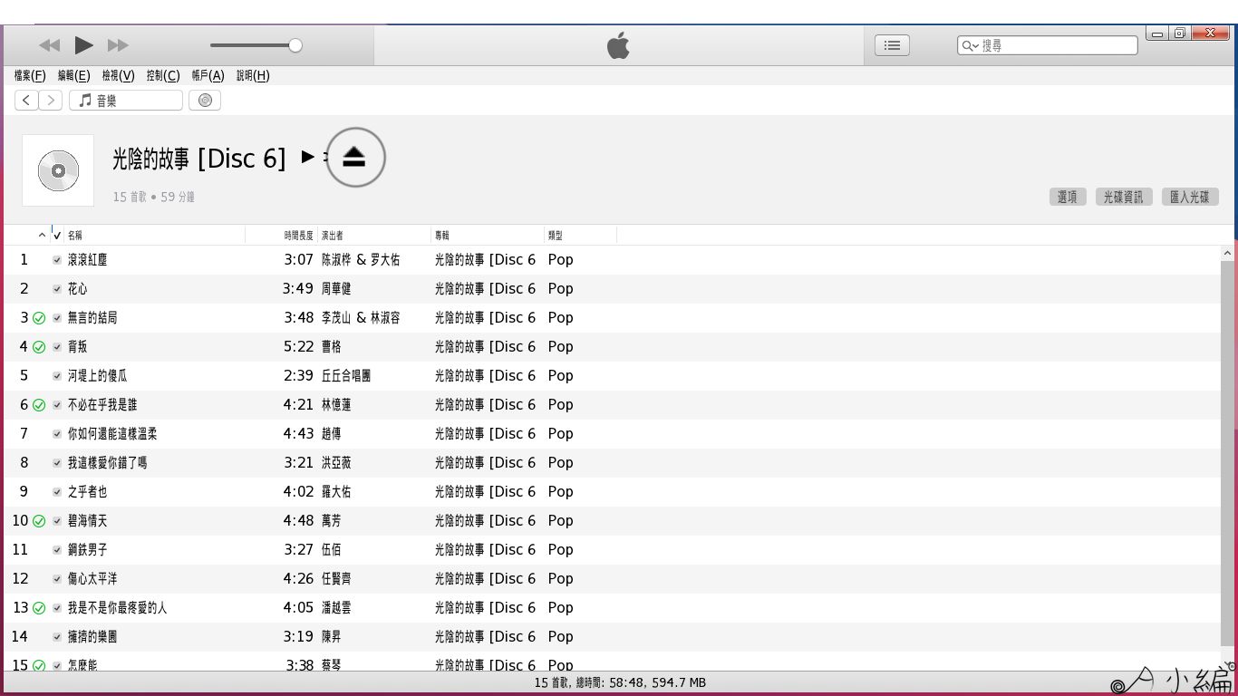Click the 匯入光碟 button
1238x696 pixels.
(x=1190, y=197)
